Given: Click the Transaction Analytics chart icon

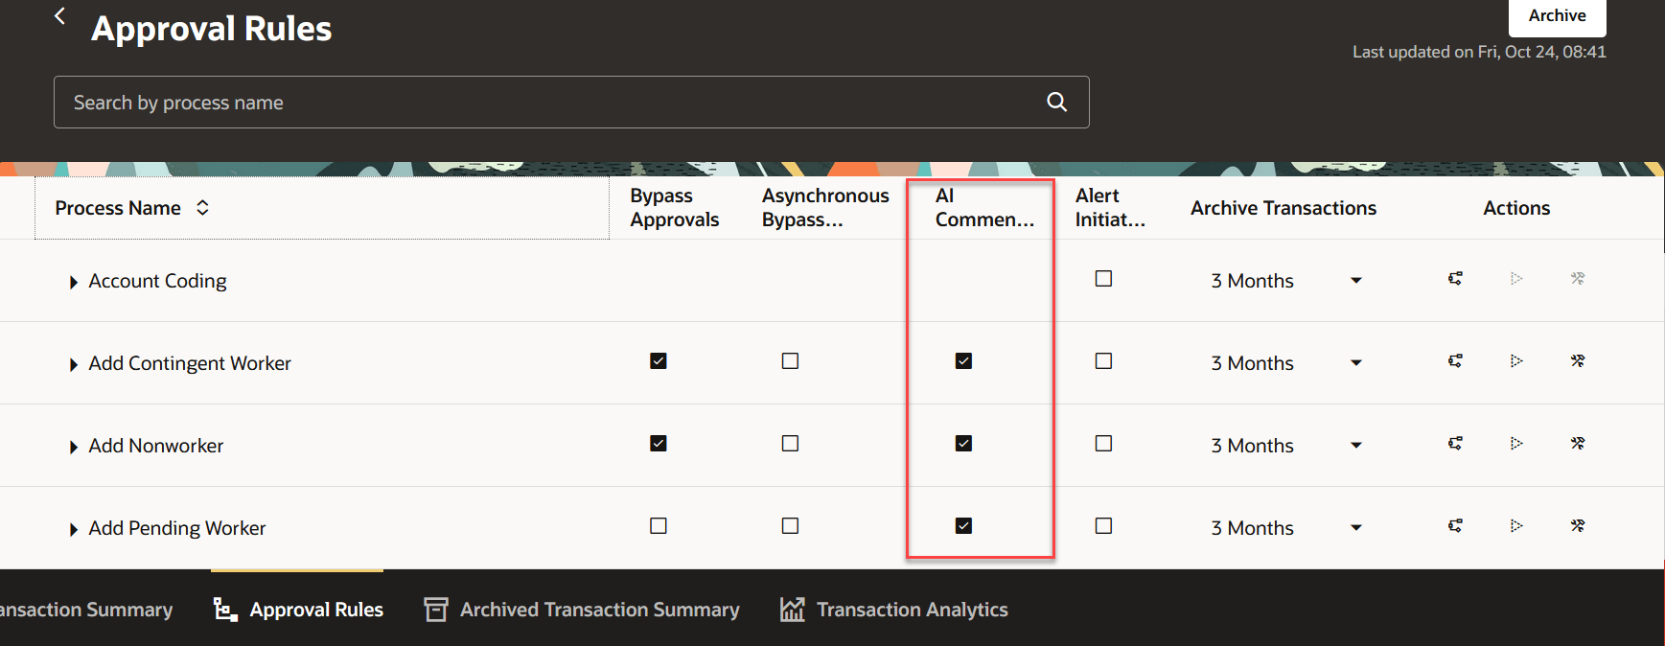Looking at the screenshot, I should click(x=793, y=609).
